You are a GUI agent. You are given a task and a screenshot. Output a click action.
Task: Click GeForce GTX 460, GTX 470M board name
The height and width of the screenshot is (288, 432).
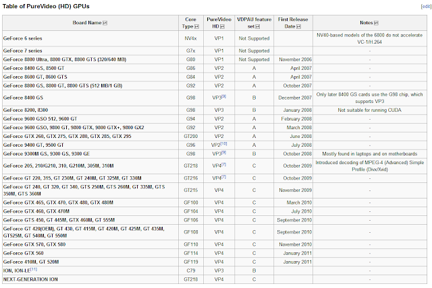click(x=36, y=211)
